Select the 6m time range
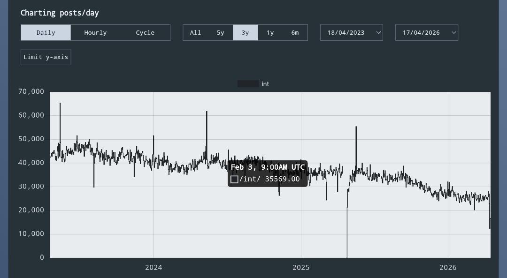The height and width of the screenshot is (278, 507). pyautogui.click(x=295, y=33)
